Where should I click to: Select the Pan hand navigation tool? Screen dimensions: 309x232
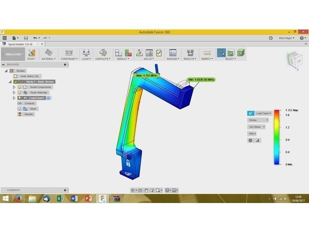(146, 190)
